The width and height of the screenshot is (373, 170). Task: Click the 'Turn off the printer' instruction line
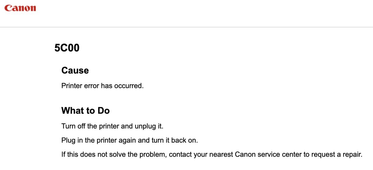click(x=112, y=126)
